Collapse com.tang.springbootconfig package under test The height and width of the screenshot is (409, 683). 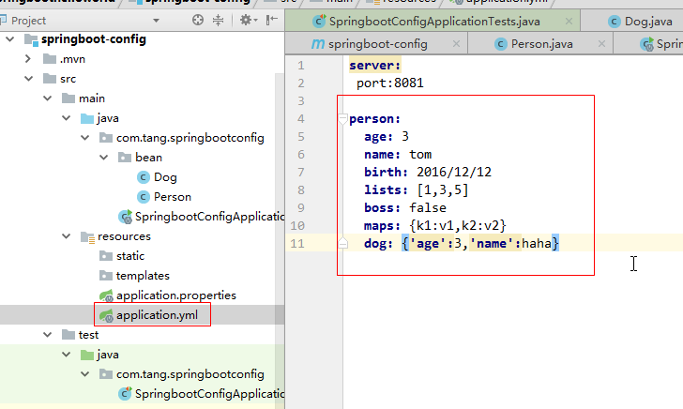(x=85, y=373)
